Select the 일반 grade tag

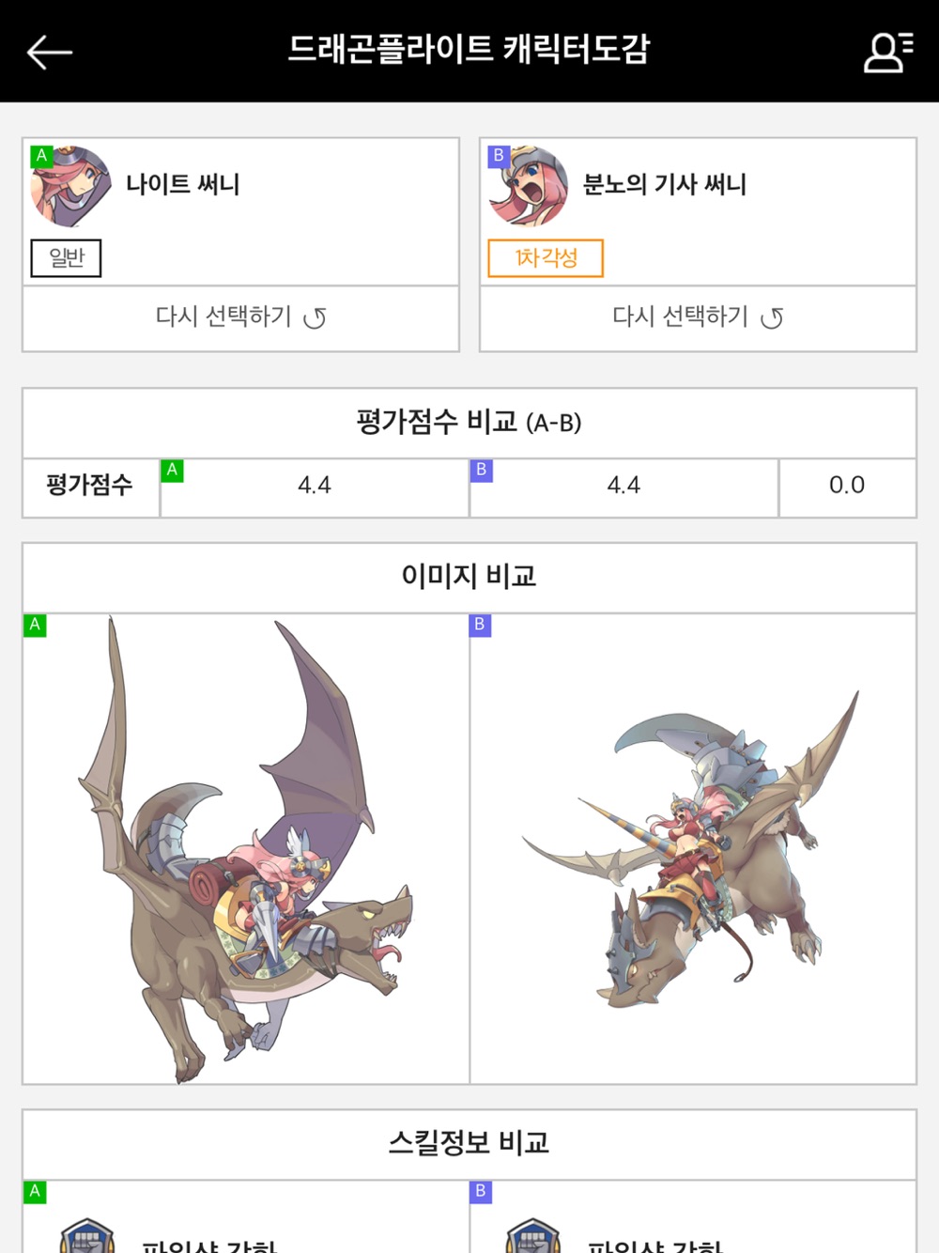click(x=66, y=258)
